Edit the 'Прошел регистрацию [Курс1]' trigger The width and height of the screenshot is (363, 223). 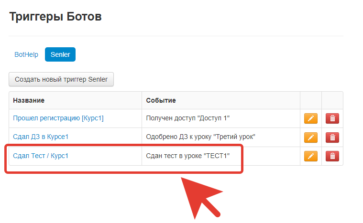tap(310, 118)
